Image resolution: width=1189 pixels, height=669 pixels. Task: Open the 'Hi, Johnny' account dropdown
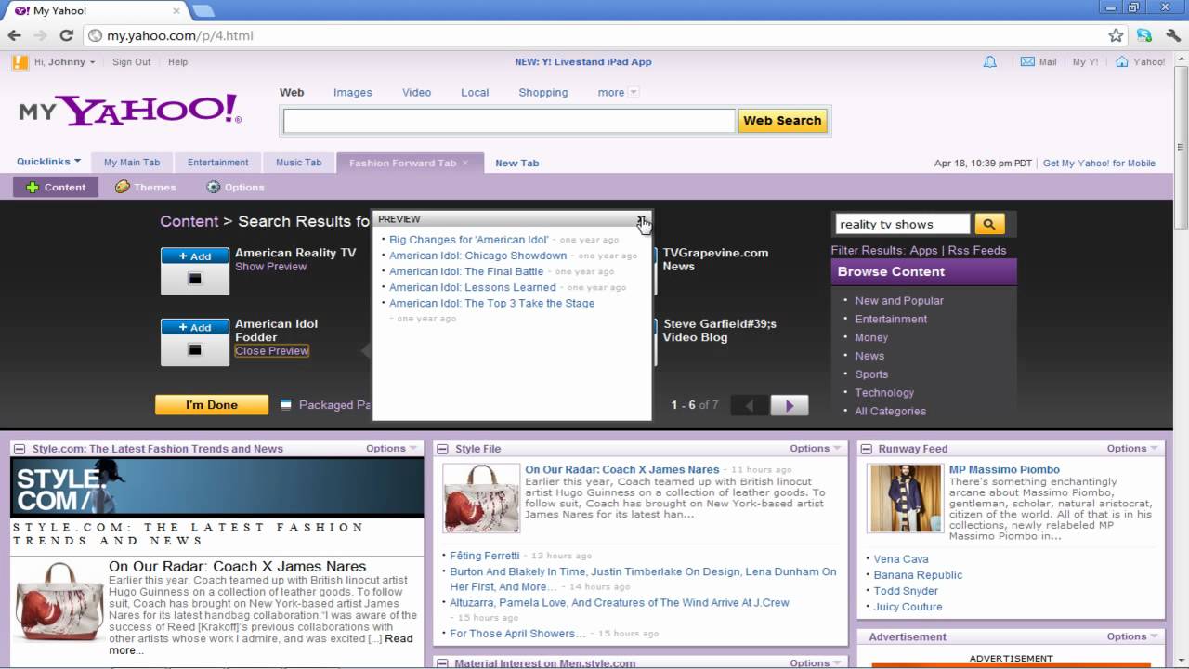(x=65, y=62)
